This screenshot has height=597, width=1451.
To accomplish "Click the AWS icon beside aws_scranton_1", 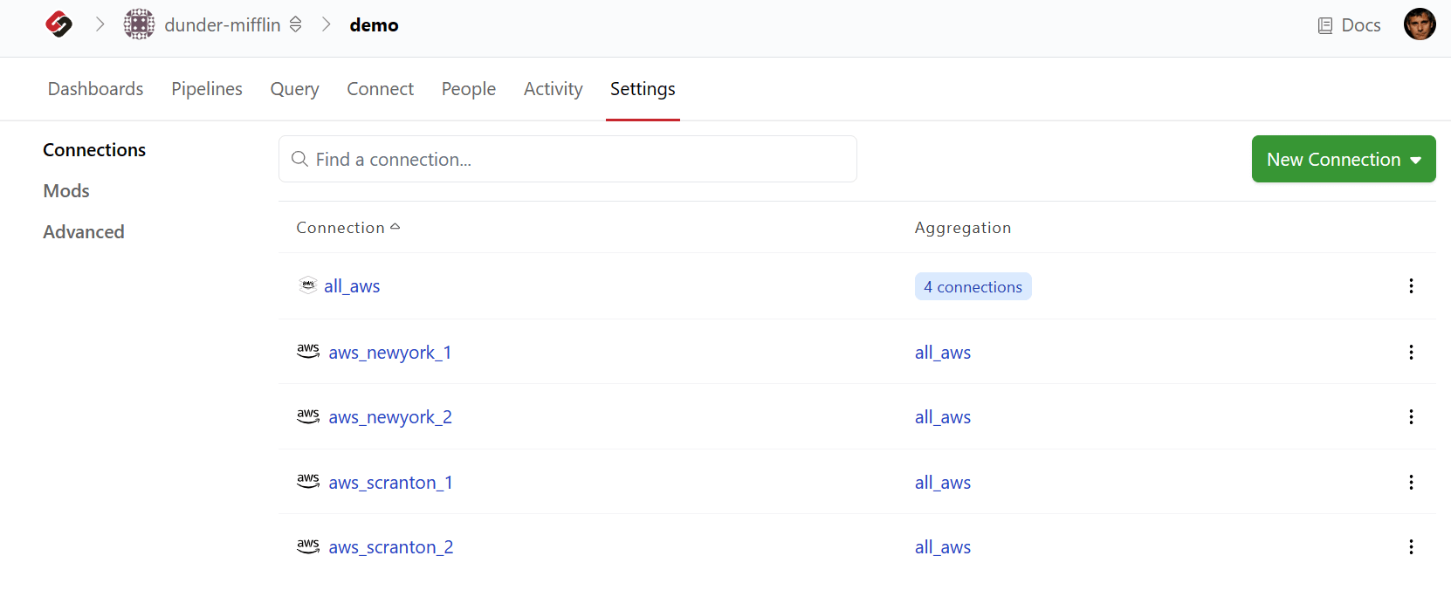I will tap(308, 481).
